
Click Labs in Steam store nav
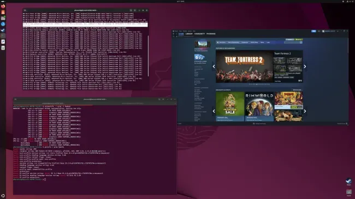click(268, 43)
